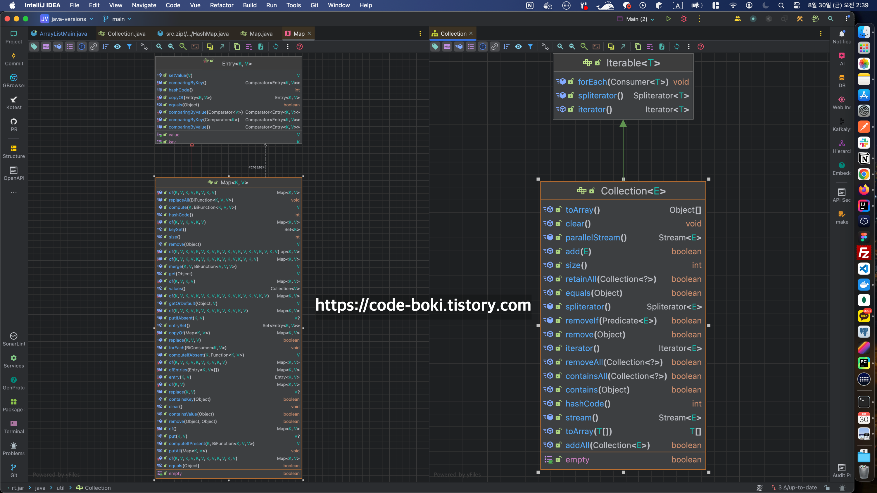Click the filter icon in Collection diagram toolbar
Viewport: 877px width, 493px height.
(530, 47)
